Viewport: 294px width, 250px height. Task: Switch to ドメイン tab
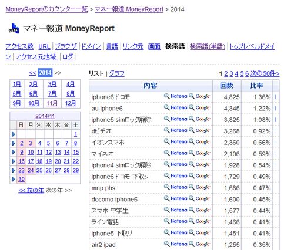[x=91, y=46]
